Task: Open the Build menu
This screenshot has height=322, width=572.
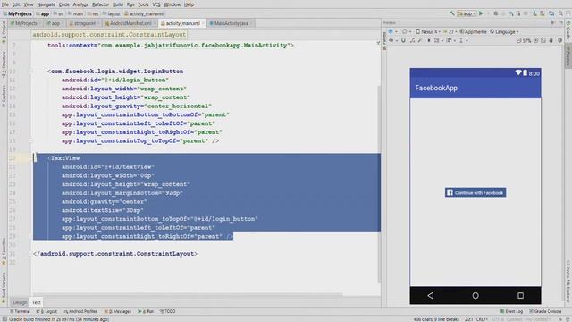Action: pyautogui.click(x=118, y=4)
